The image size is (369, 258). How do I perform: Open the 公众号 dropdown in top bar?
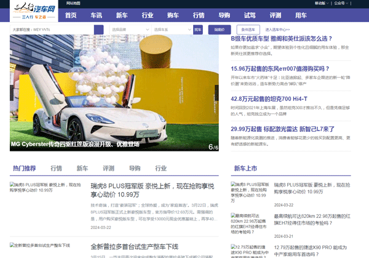(341, 3)
